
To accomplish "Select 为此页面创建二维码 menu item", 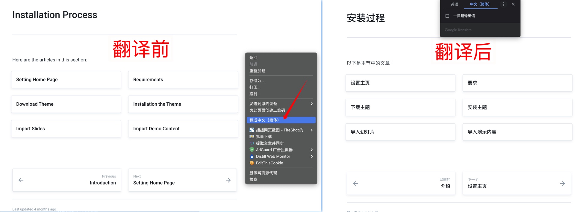I will pyautogui.click(x=281, y=110).
